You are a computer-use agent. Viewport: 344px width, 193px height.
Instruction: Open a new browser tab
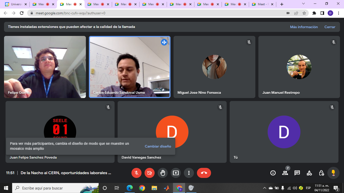tap(282, 4)
